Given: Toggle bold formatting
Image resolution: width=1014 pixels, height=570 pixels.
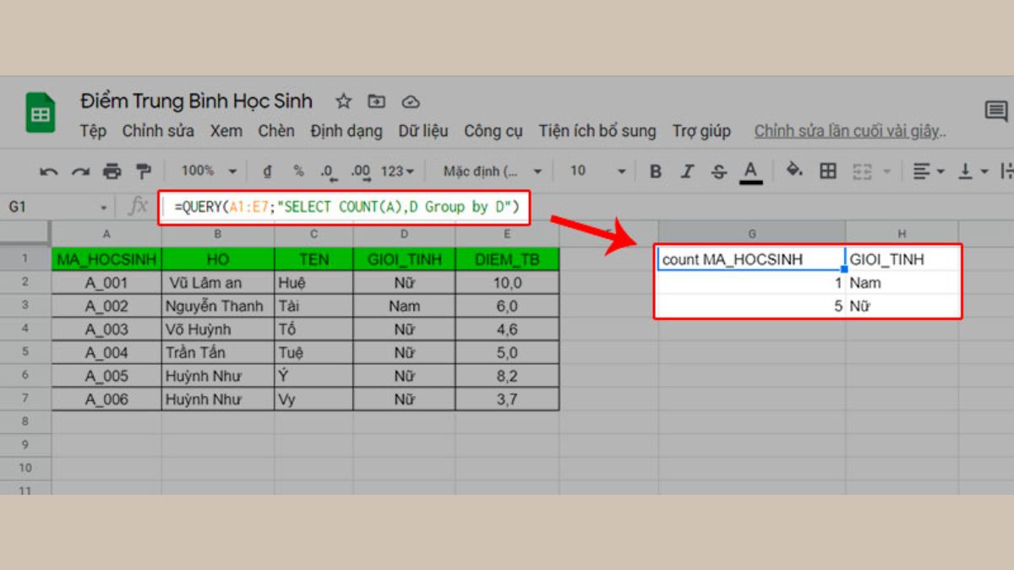Looking at the screenshot, I should [x=655, y=171].
